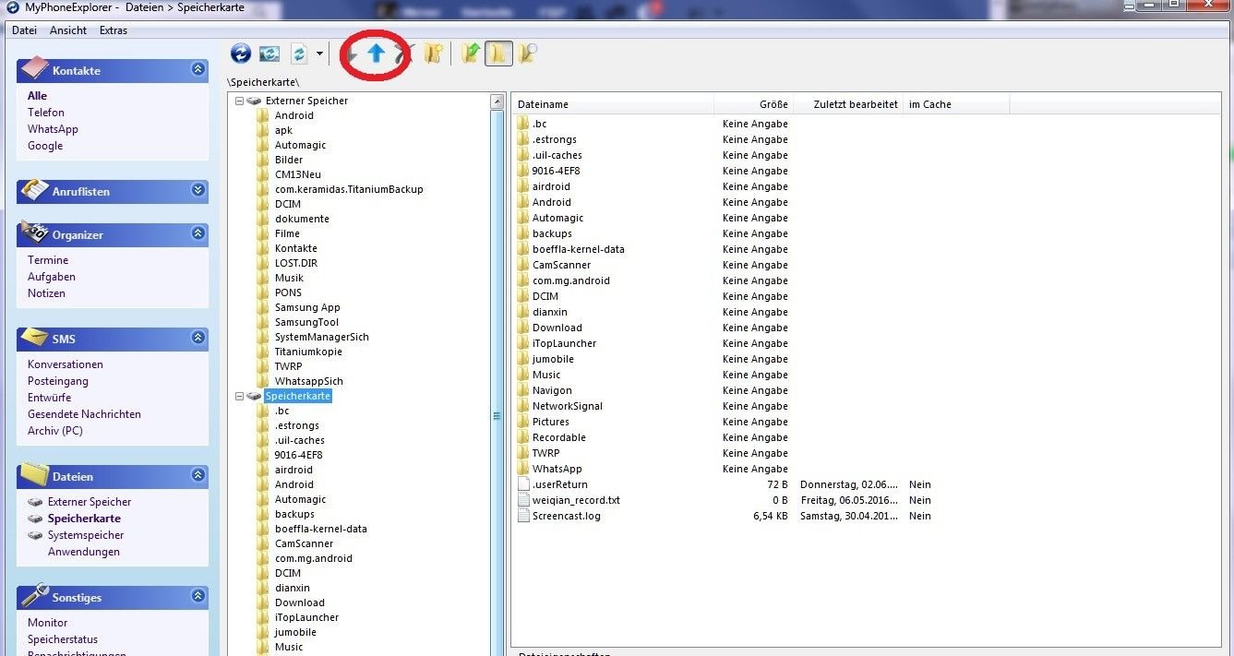Collapse the Anruflisten sidebar panel chevron
The height and width of the screenshot is (656, 1234).
pyautogui.click(x=198, y=190)
